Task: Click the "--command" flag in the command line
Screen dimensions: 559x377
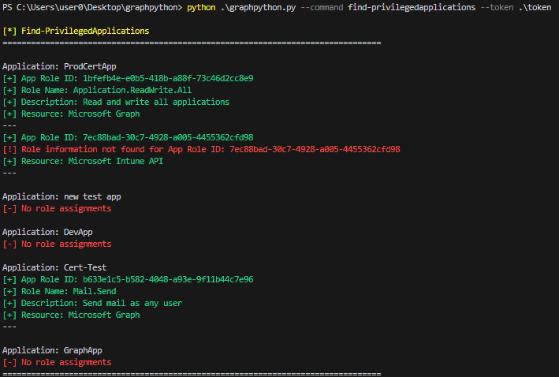Action: [321, 8]
